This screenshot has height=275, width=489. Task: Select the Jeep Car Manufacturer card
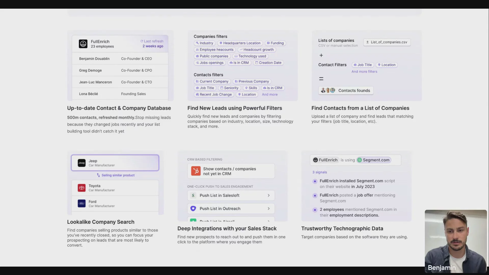115,163
